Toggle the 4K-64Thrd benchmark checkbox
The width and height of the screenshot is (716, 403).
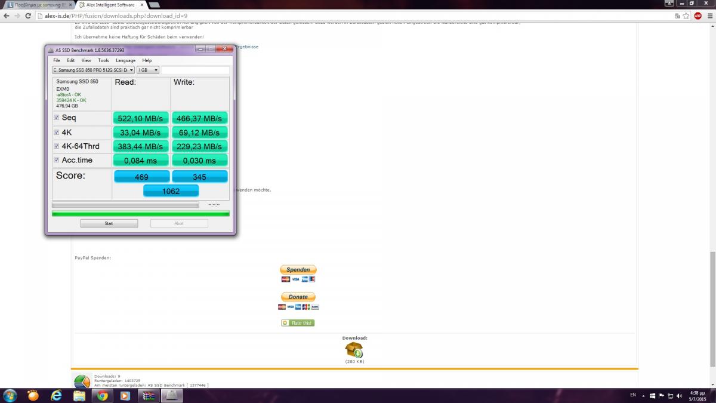(57, 146)
